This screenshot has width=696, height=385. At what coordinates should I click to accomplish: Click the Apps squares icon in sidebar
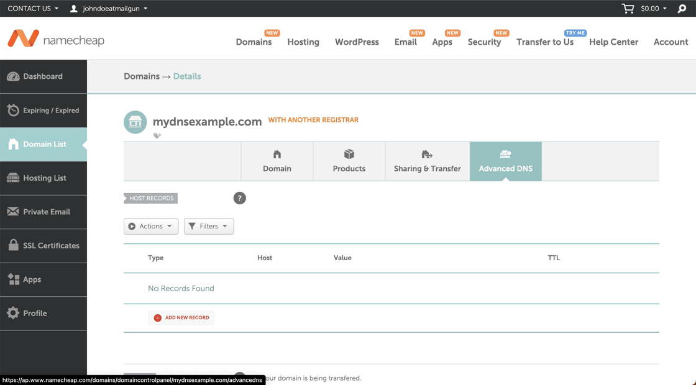[13, 279]
